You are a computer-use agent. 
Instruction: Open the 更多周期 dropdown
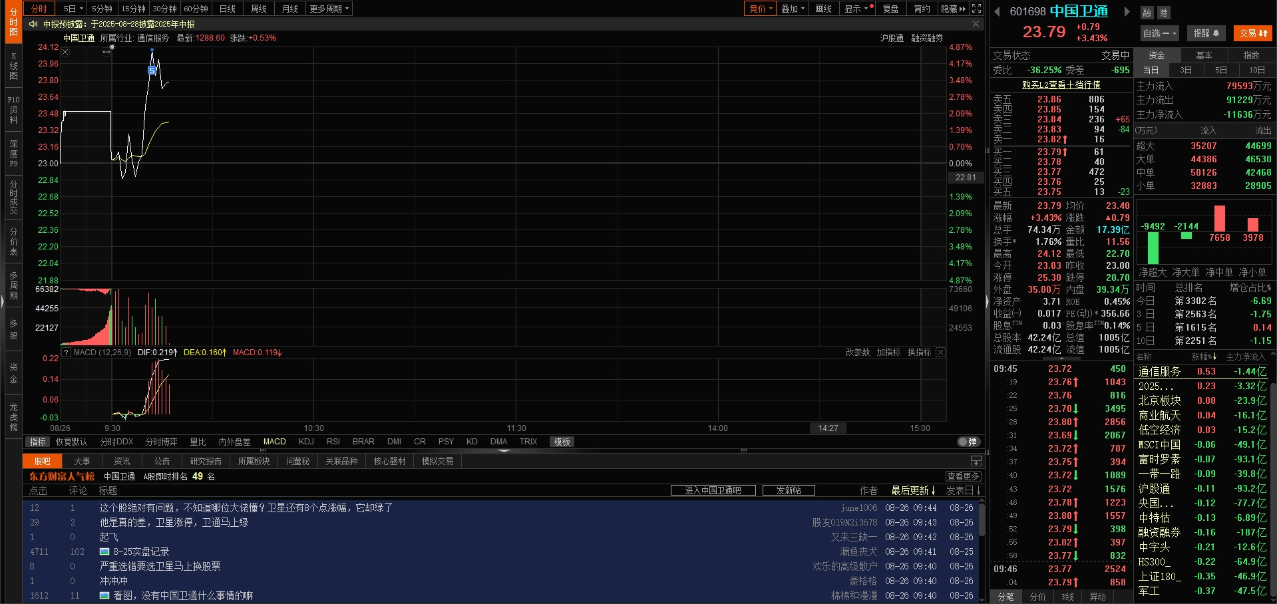[329, 9]
